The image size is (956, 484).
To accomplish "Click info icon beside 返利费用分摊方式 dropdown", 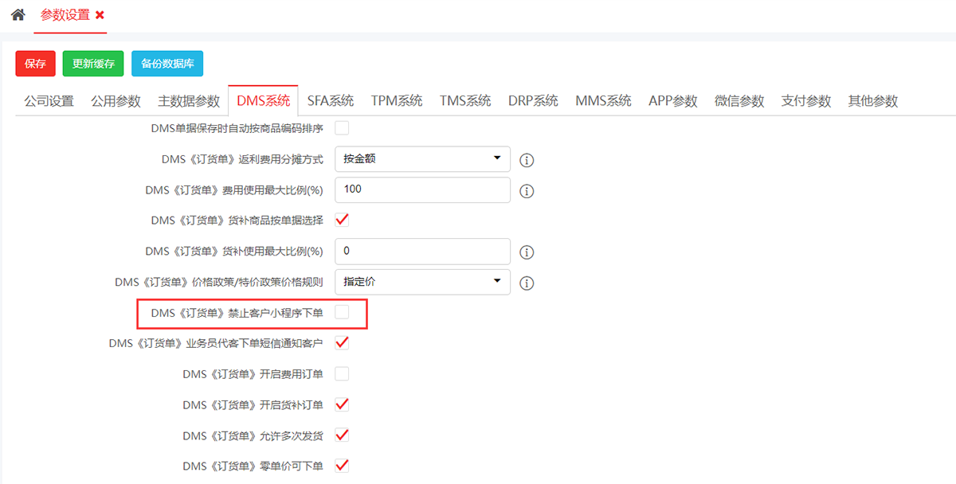I will 527,160.
